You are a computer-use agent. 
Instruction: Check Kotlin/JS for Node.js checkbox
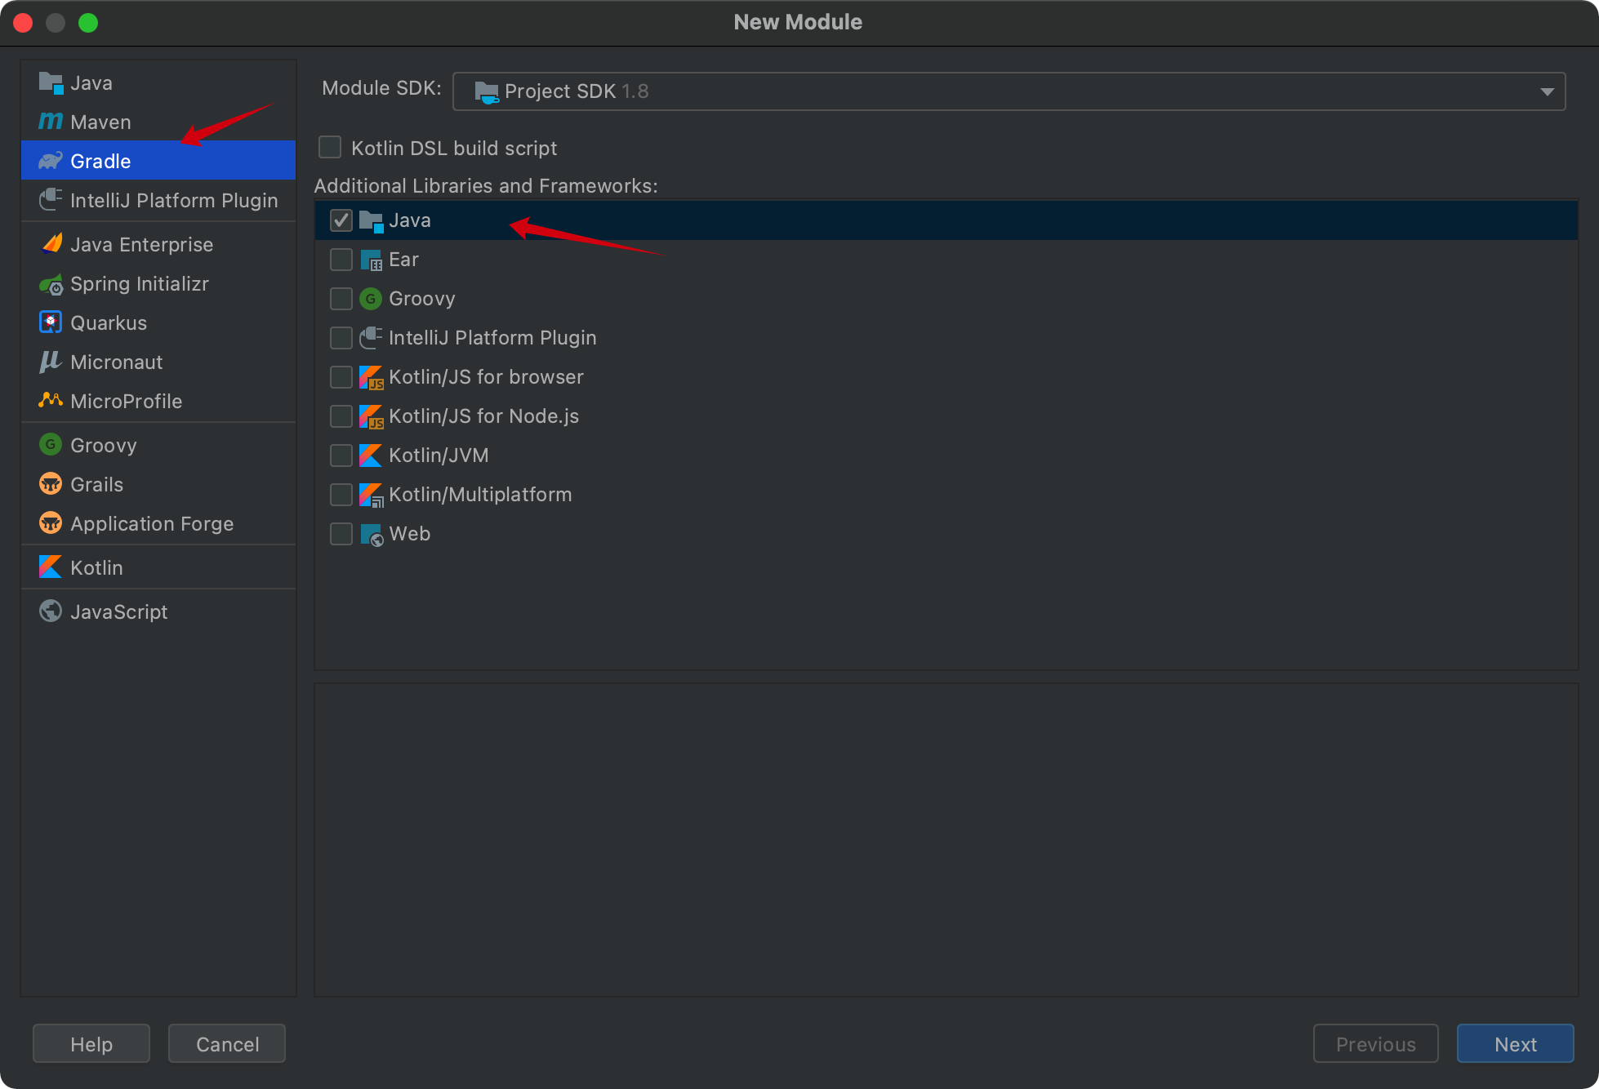click(341, 416)
